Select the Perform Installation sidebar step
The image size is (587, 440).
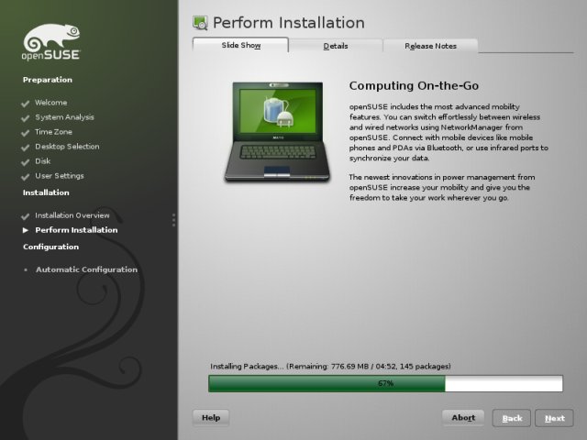(76, 230)
